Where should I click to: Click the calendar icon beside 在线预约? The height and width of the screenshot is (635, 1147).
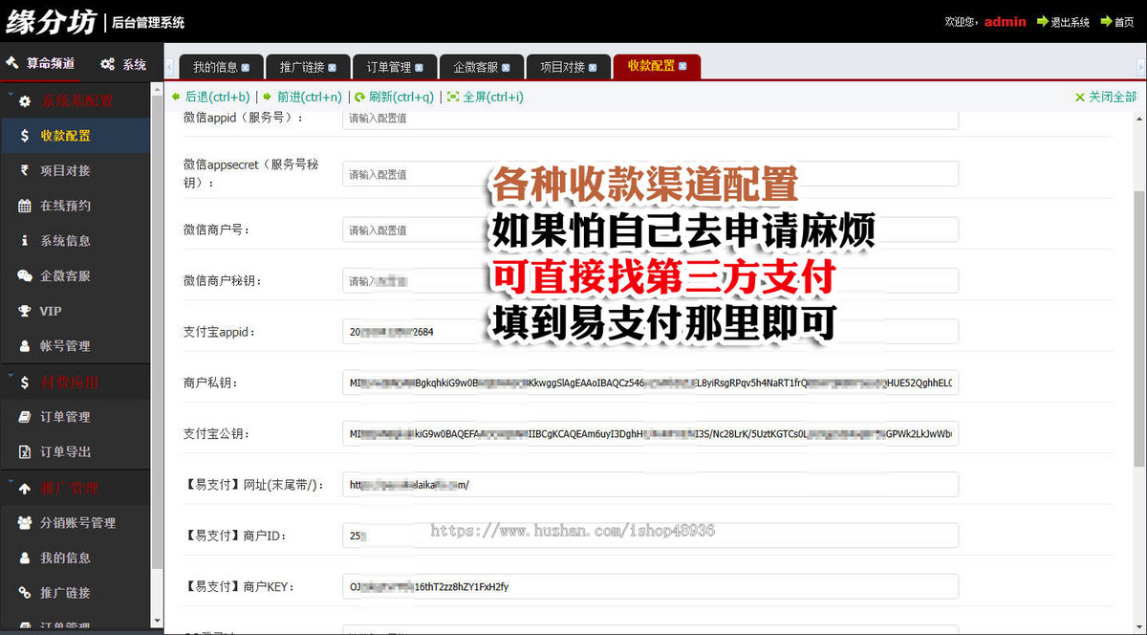click(x=25, y=206)
